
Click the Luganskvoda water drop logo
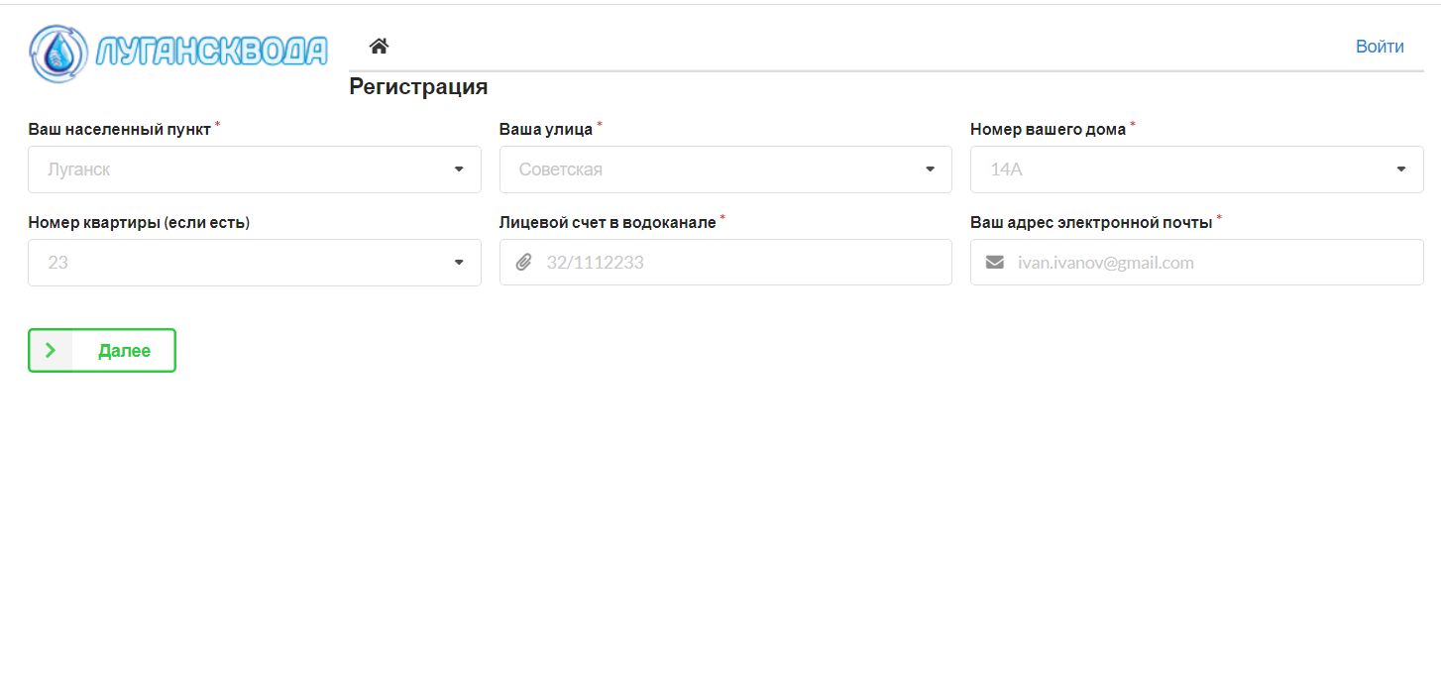[58, 53]
